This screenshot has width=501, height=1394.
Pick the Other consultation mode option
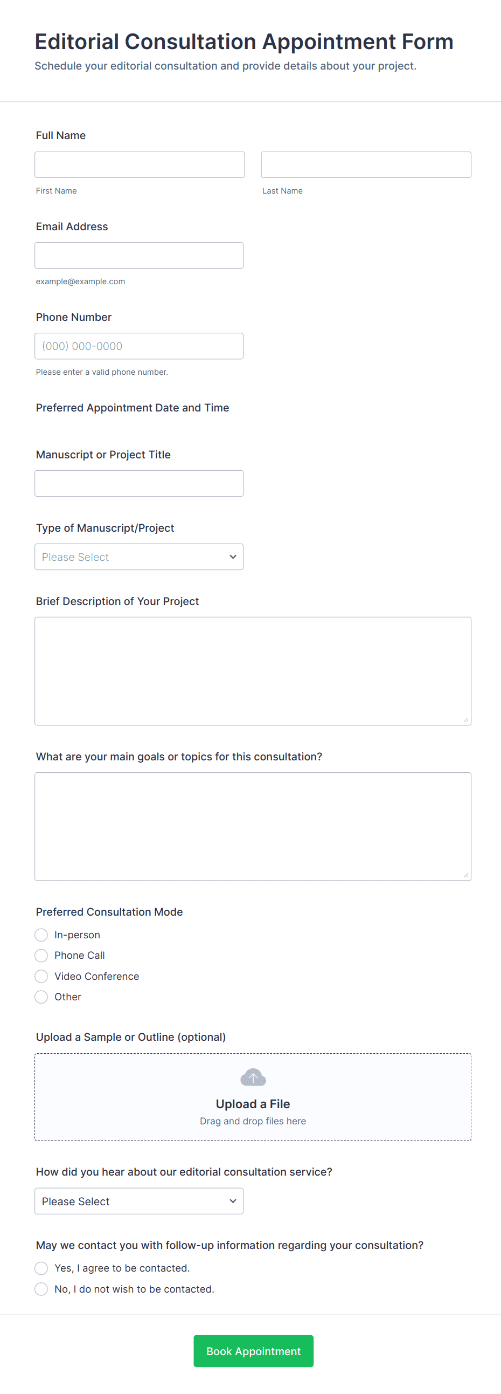click(41, 997)
